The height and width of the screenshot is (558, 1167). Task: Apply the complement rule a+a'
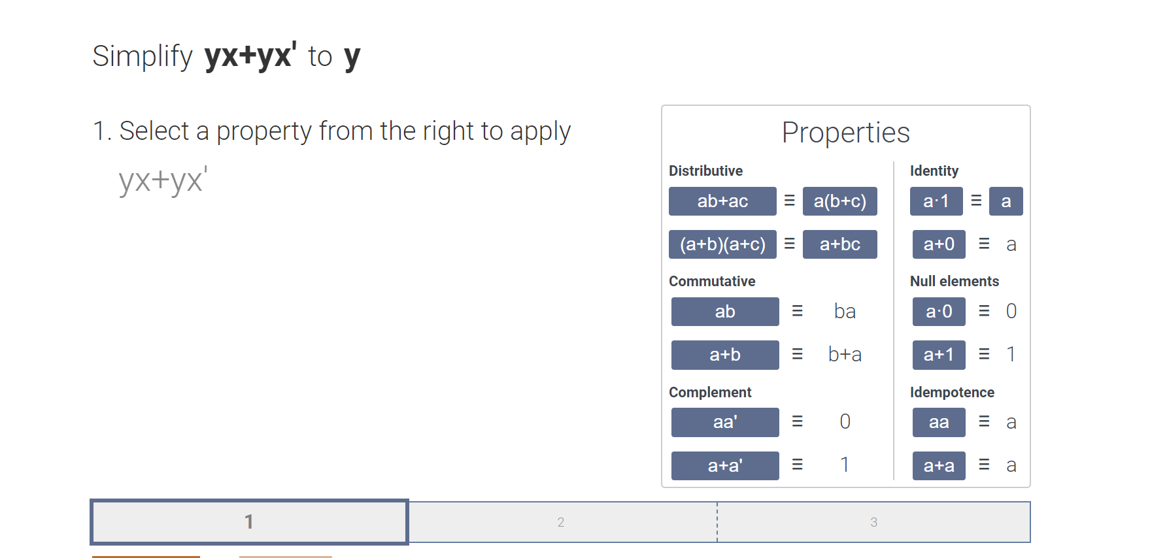pyautogui.click(x=724, y=465)
